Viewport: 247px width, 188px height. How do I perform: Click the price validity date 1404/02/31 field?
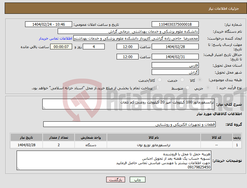click(175, 57)
